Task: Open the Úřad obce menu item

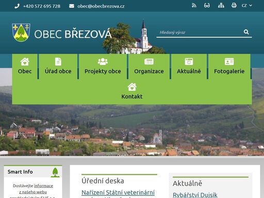Action: (58, 67)
